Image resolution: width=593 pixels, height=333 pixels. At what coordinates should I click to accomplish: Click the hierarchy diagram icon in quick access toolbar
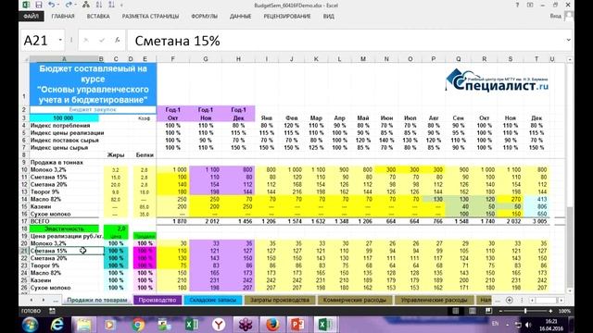tap(86, 5)
